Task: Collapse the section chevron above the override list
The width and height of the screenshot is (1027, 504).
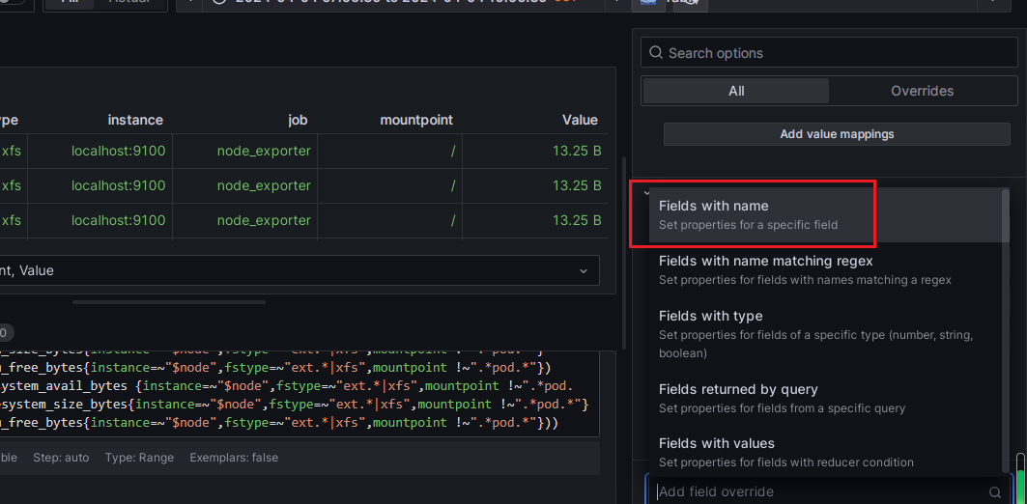Action: [646, 192]
